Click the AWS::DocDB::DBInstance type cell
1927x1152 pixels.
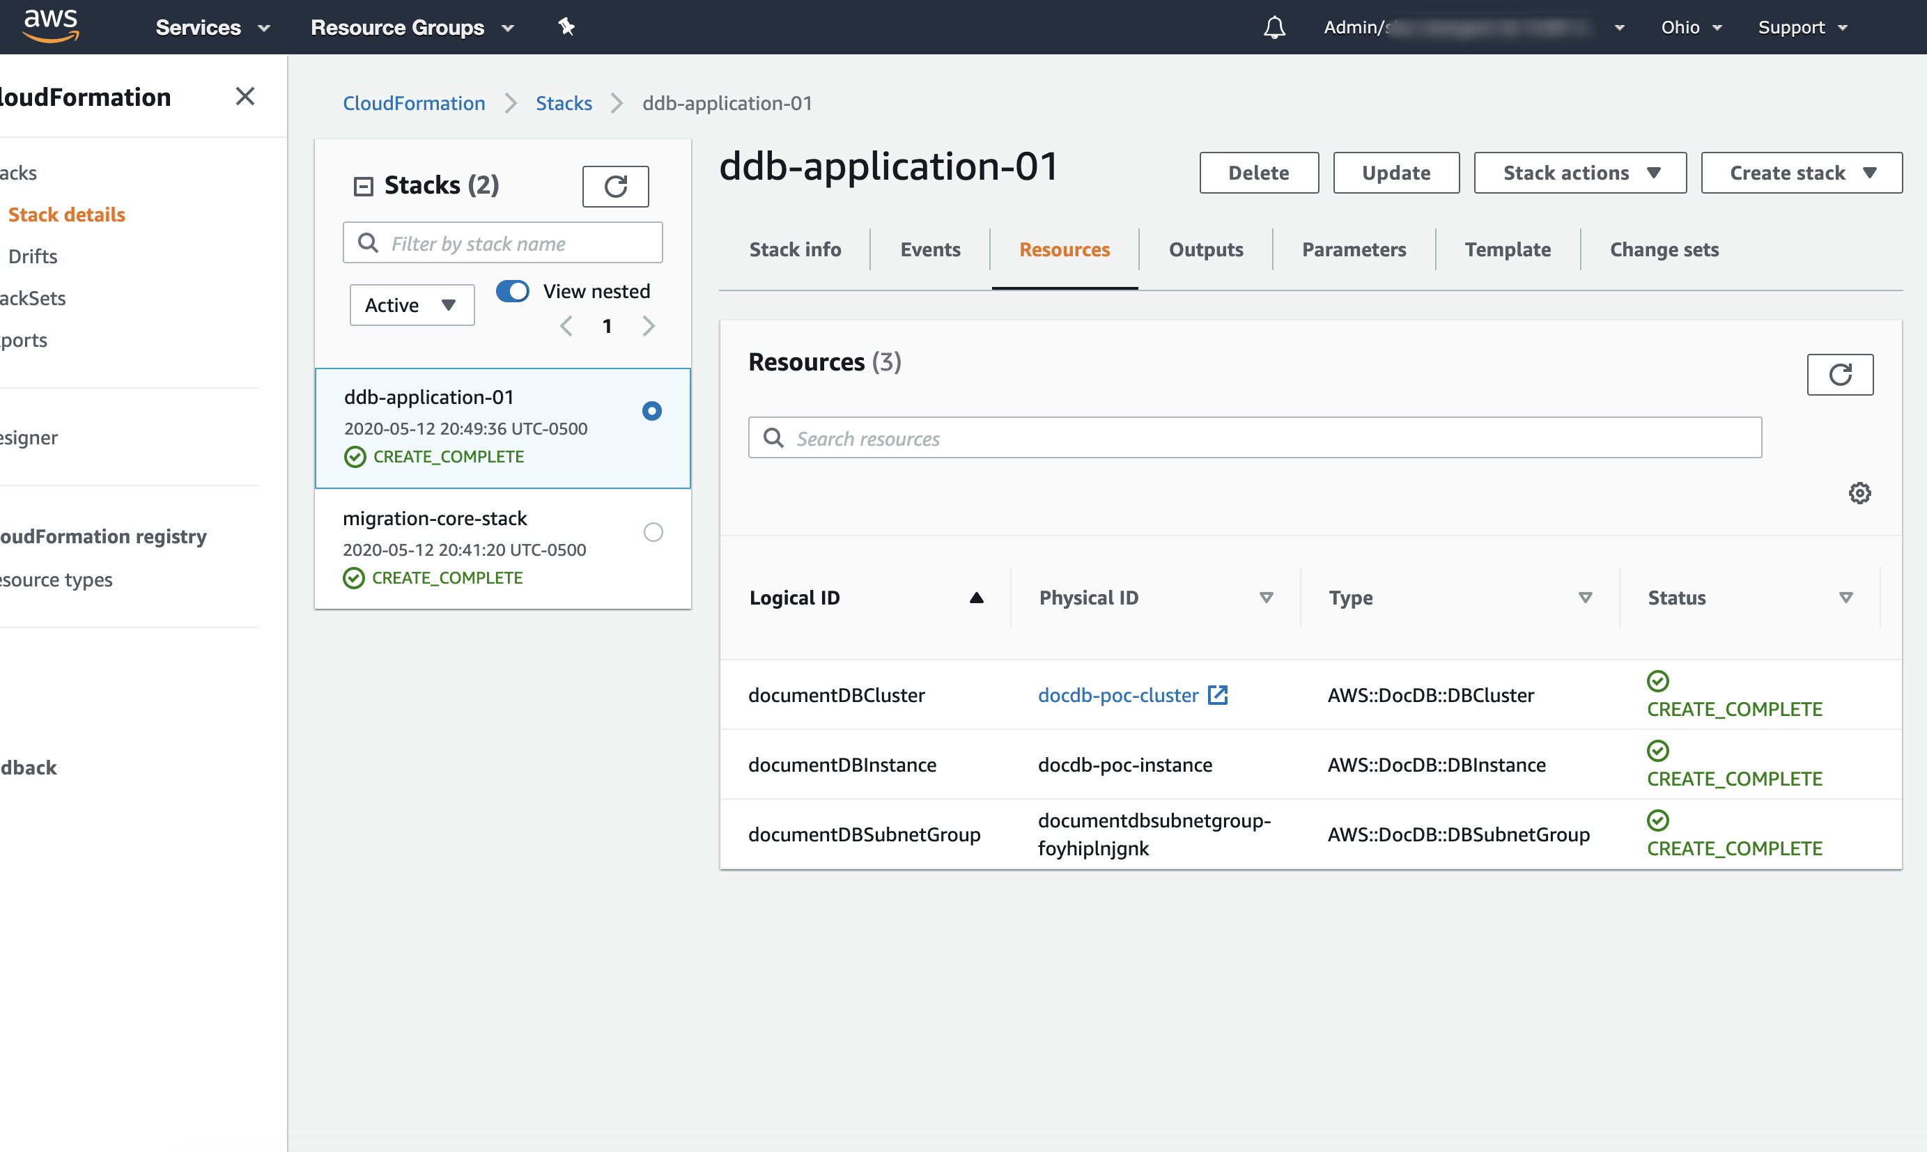click(1437, 765)
